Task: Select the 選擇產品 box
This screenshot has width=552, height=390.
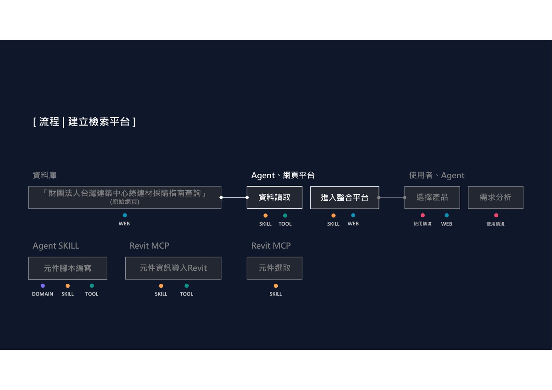Action: coord(432,197)
